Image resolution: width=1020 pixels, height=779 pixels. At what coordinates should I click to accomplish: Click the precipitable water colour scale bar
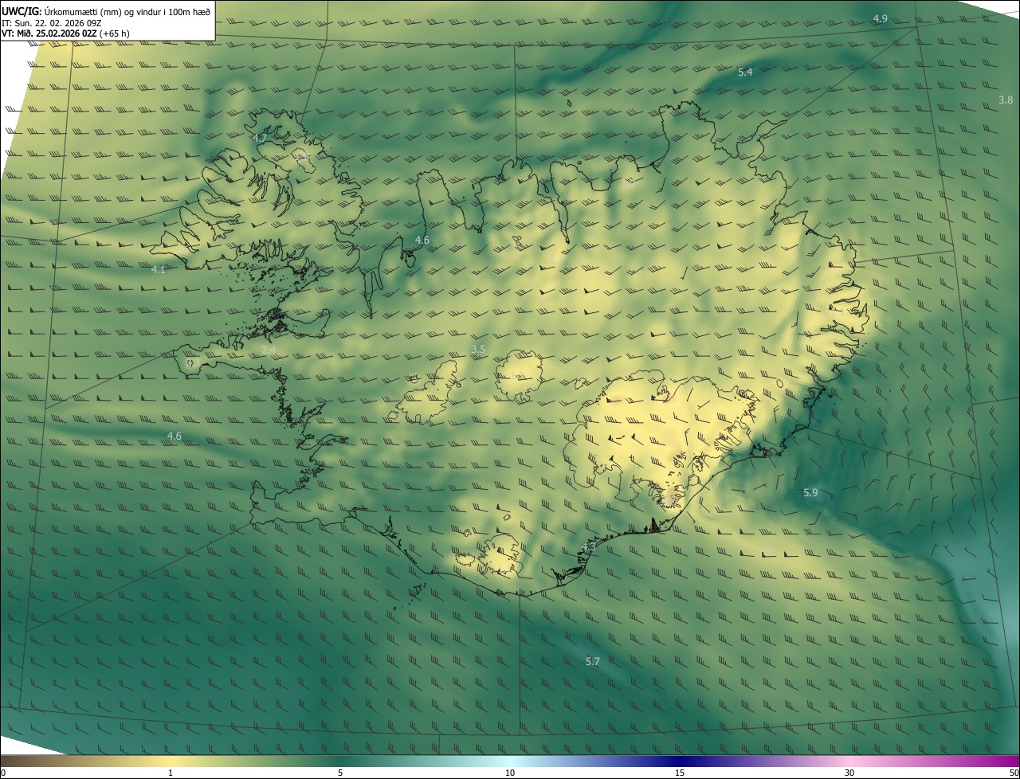[510, 761]
